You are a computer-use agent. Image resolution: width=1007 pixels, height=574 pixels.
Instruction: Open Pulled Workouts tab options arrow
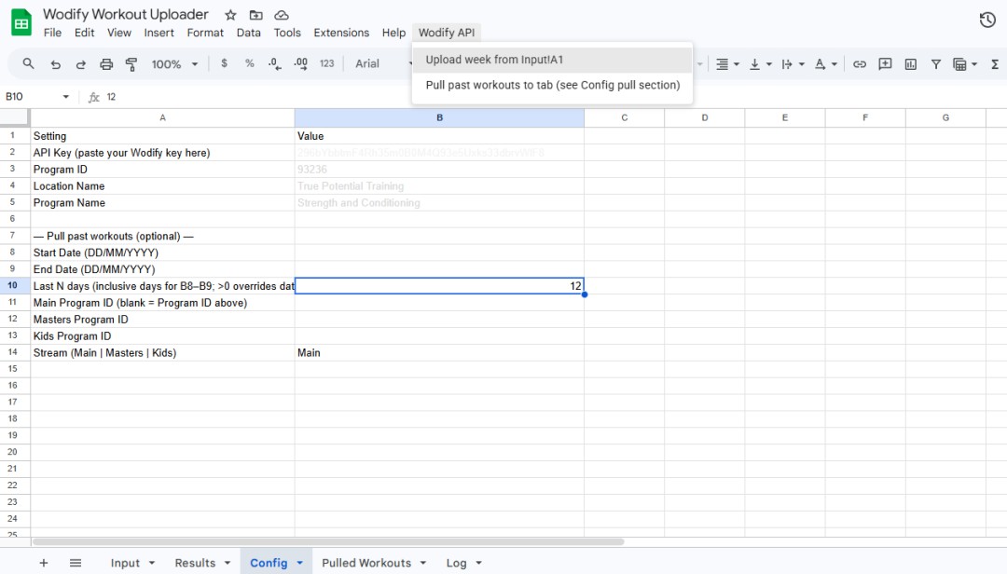click(423, 563)
